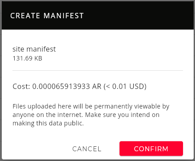Screen dimensions: 195x161
Task: Click the 'Files uploaded here' warning line
Action: [91, 106]
